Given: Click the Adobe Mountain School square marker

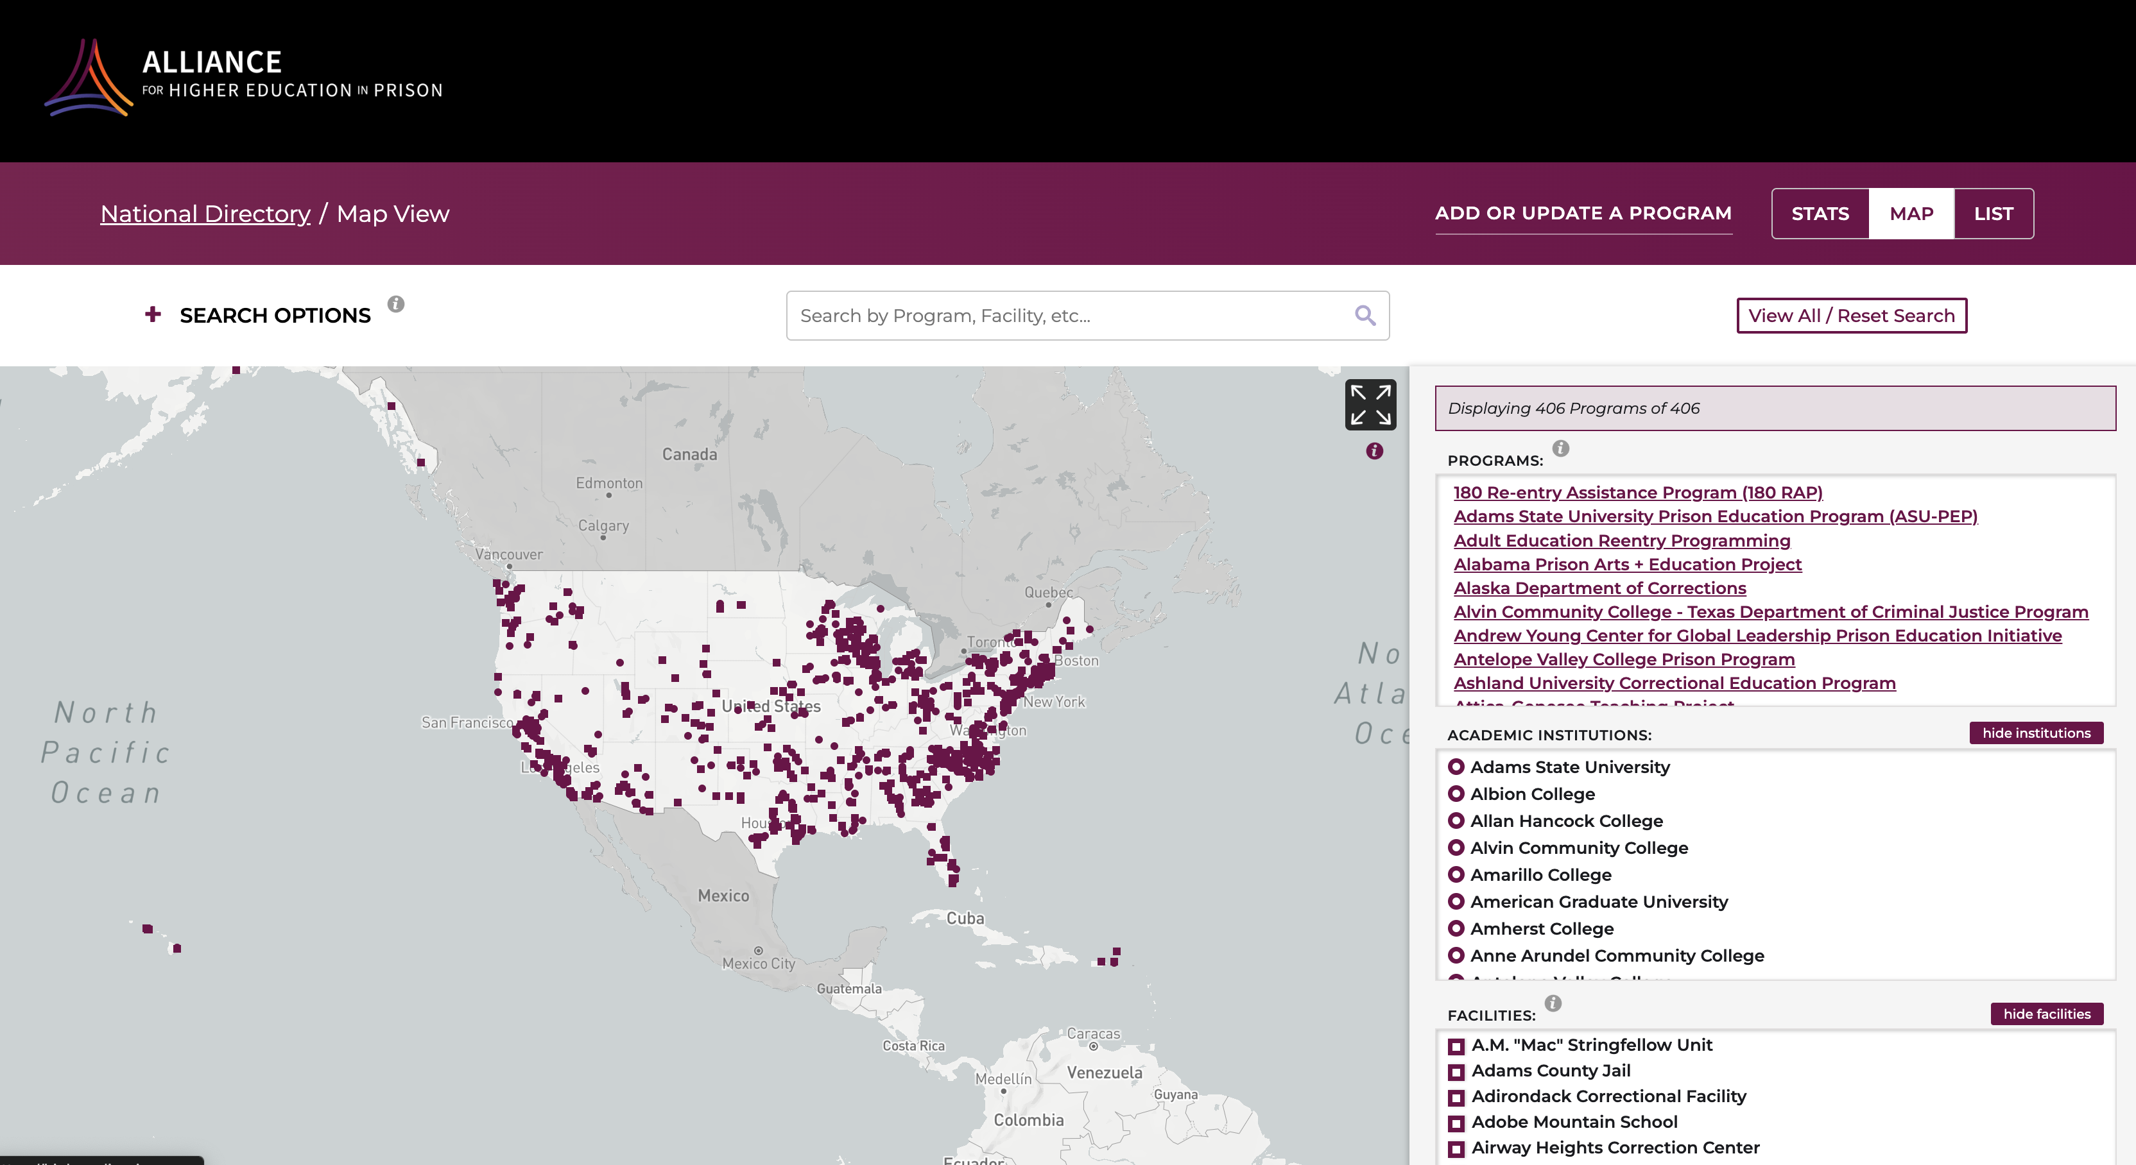Looking at the screenshot, I should 1456,1123.
